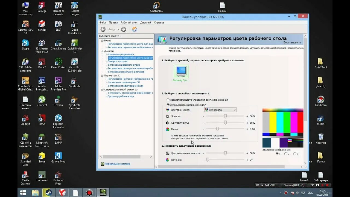The width and height of the screenshot is (350, 197).
Task: Click the Bandicam record button on taskbar
Action: pos(89,193)
